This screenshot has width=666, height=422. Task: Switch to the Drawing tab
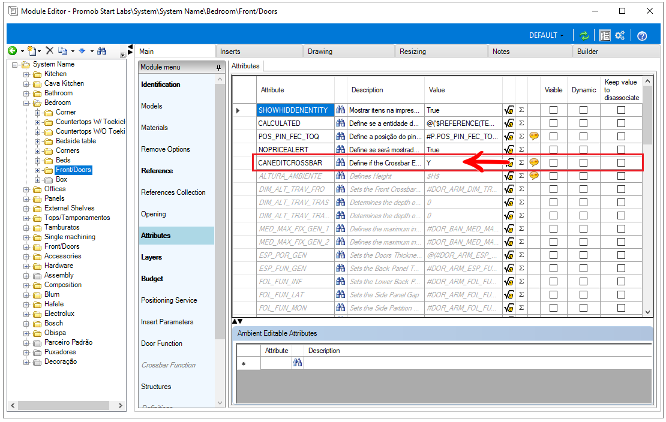pos(320,52)
